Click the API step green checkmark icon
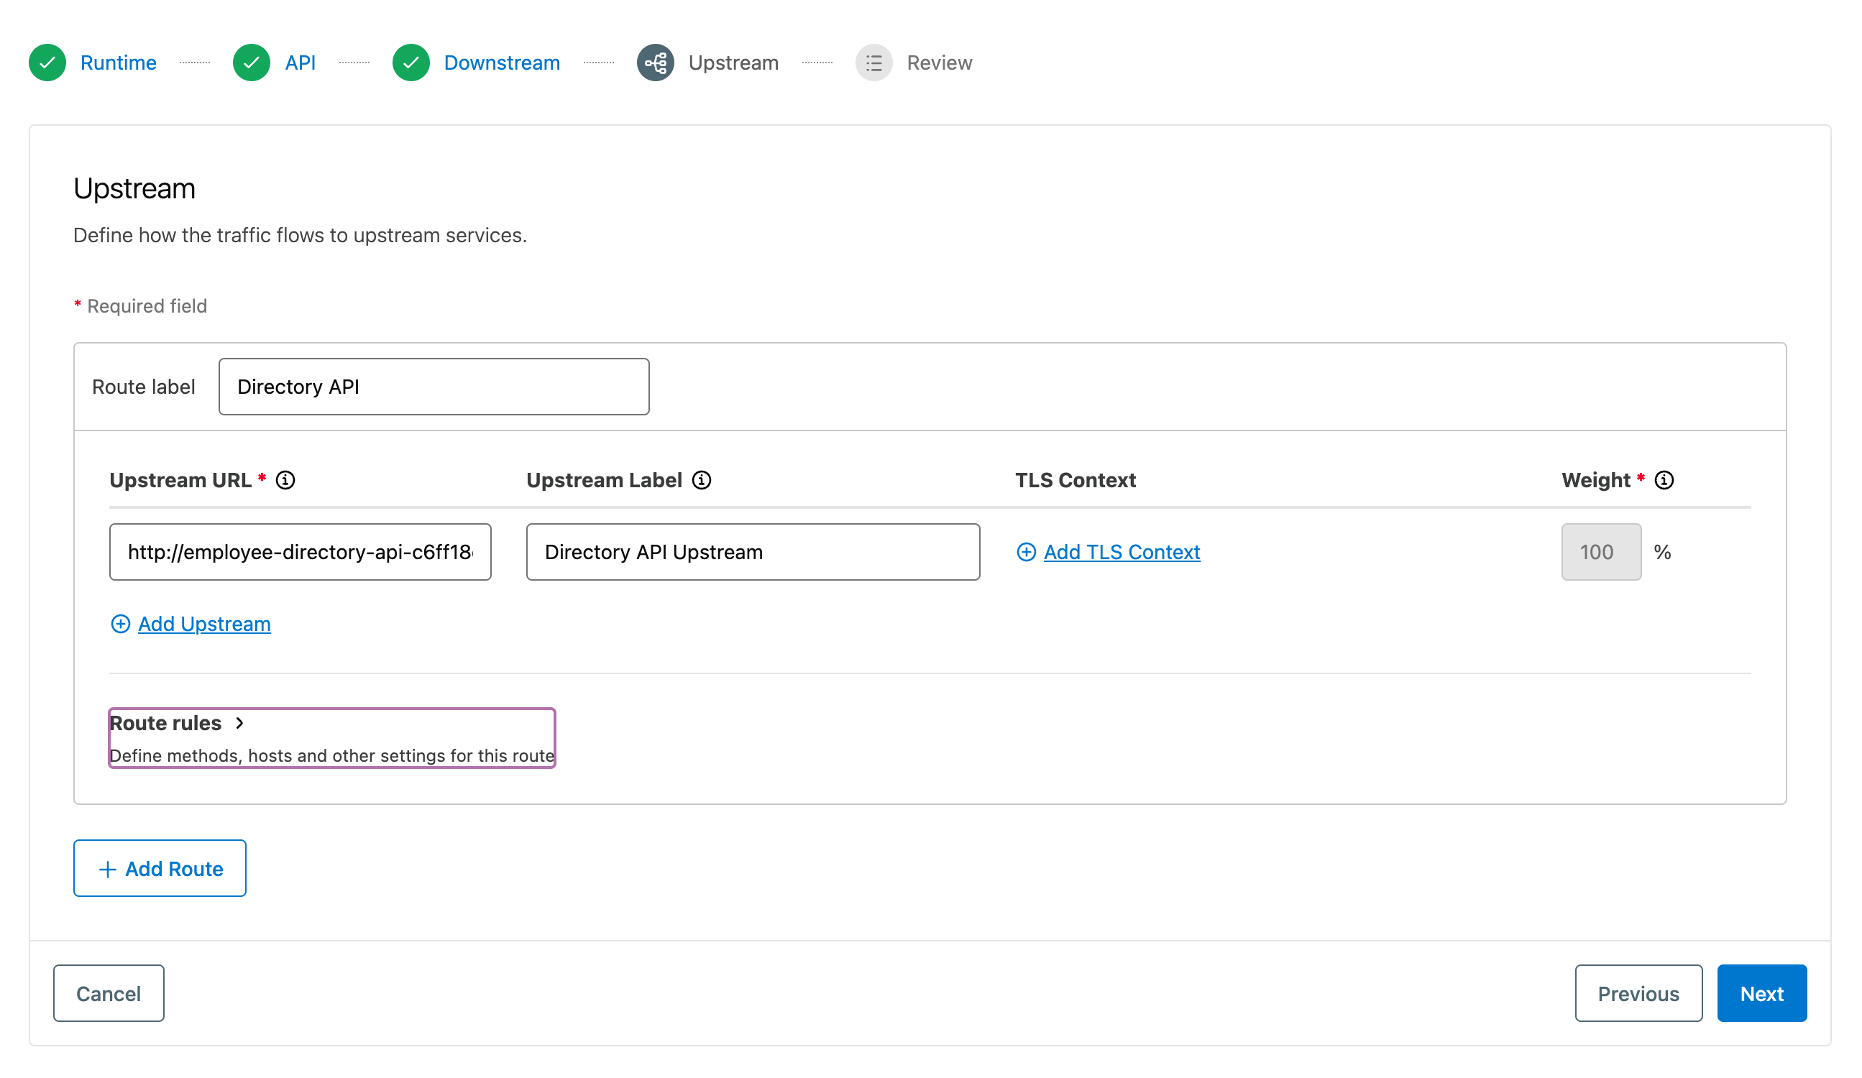The image size is (1862, 1078). (251, 63)
